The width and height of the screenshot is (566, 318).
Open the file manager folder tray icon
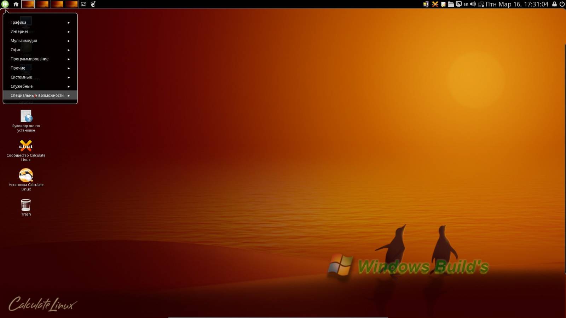pyautogui.click(x=451, y=4)
